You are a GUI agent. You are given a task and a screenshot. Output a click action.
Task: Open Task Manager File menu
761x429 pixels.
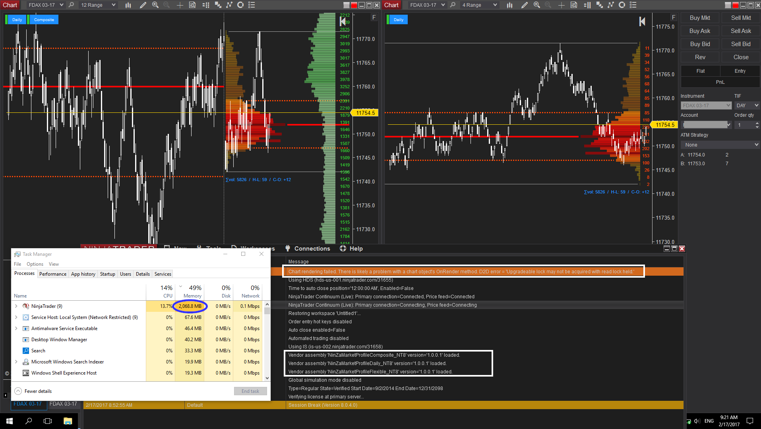(17, 264)
